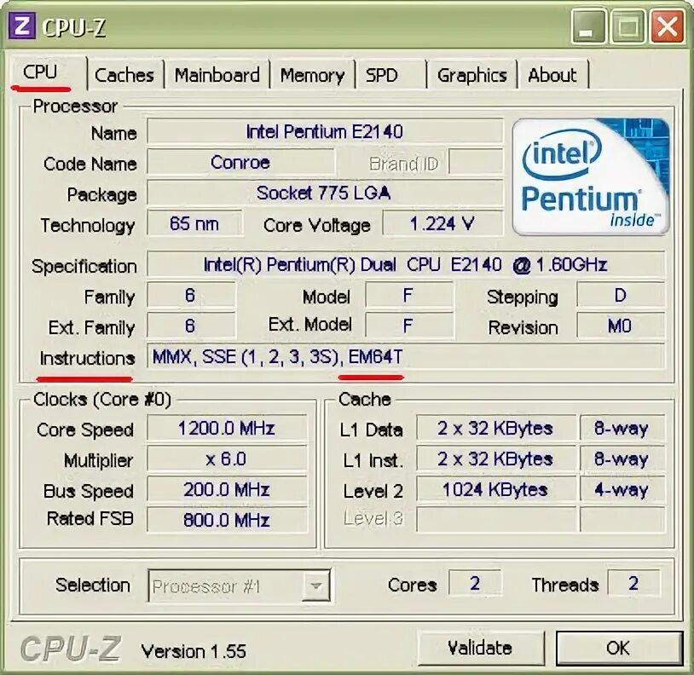Screen dimensions: 694x675
Task: Click the Level 2 value 1024 KBytes
Action: 496,490
